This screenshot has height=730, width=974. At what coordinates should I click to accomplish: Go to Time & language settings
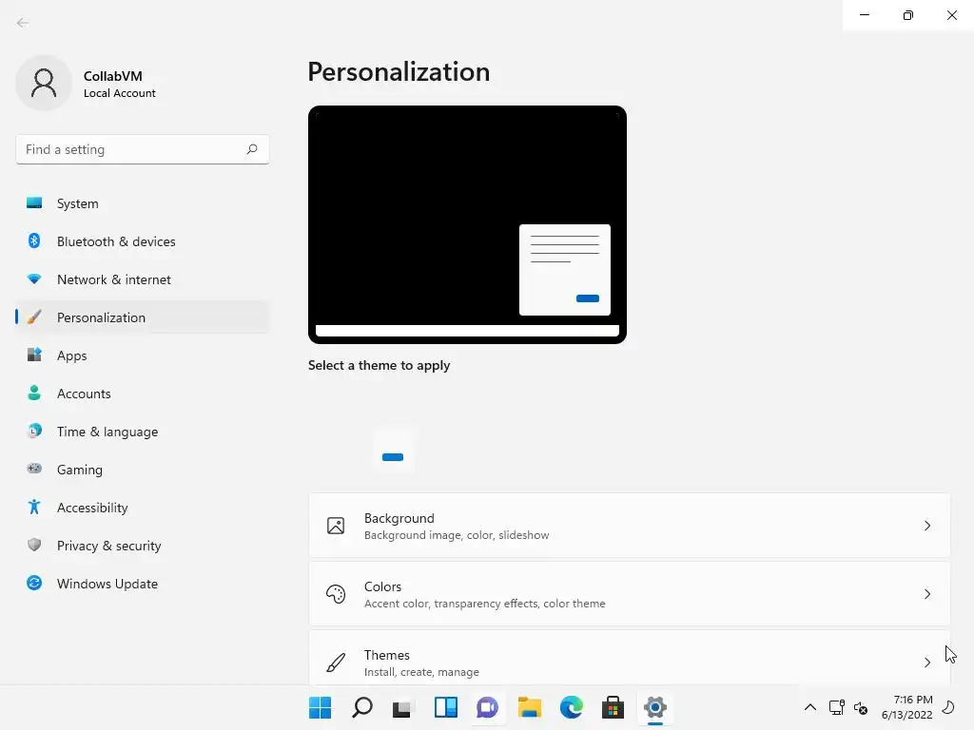143,432
